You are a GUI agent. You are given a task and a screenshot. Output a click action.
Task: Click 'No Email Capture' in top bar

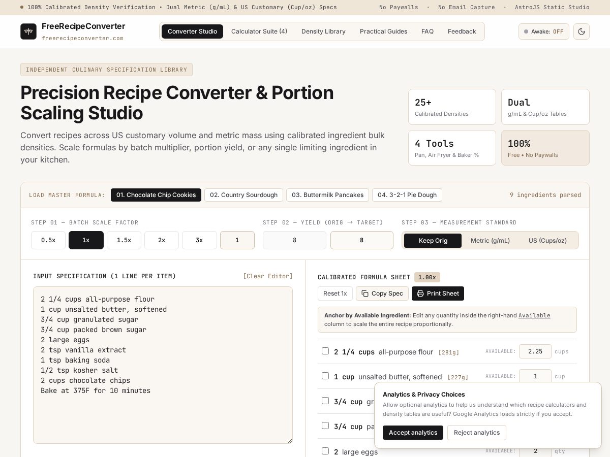pos(466,7)
